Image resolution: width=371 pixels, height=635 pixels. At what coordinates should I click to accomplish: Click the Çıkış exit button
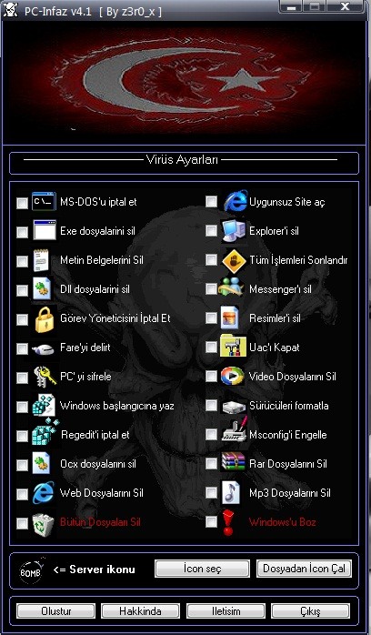click(310, 611)
